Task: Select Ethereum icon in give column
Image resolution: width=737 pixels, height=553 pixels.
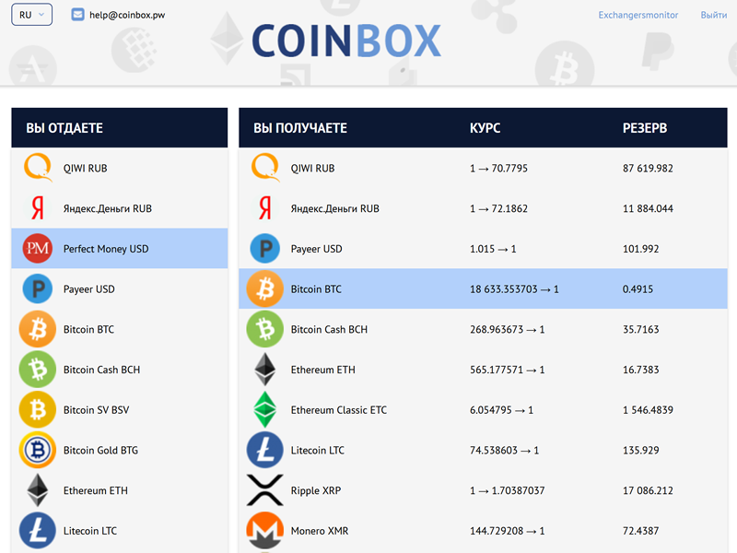Action: tap(38, 490)
